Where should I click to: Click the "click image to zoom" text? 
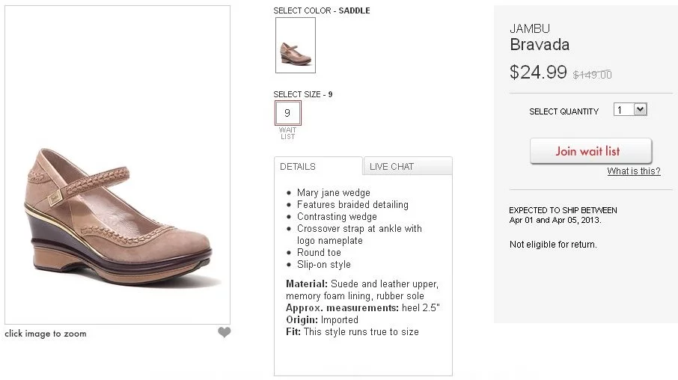coord(46,334)
